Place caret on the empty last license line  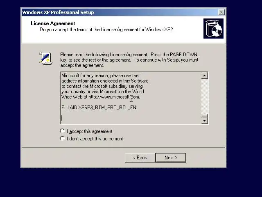[x=62, y=118]
